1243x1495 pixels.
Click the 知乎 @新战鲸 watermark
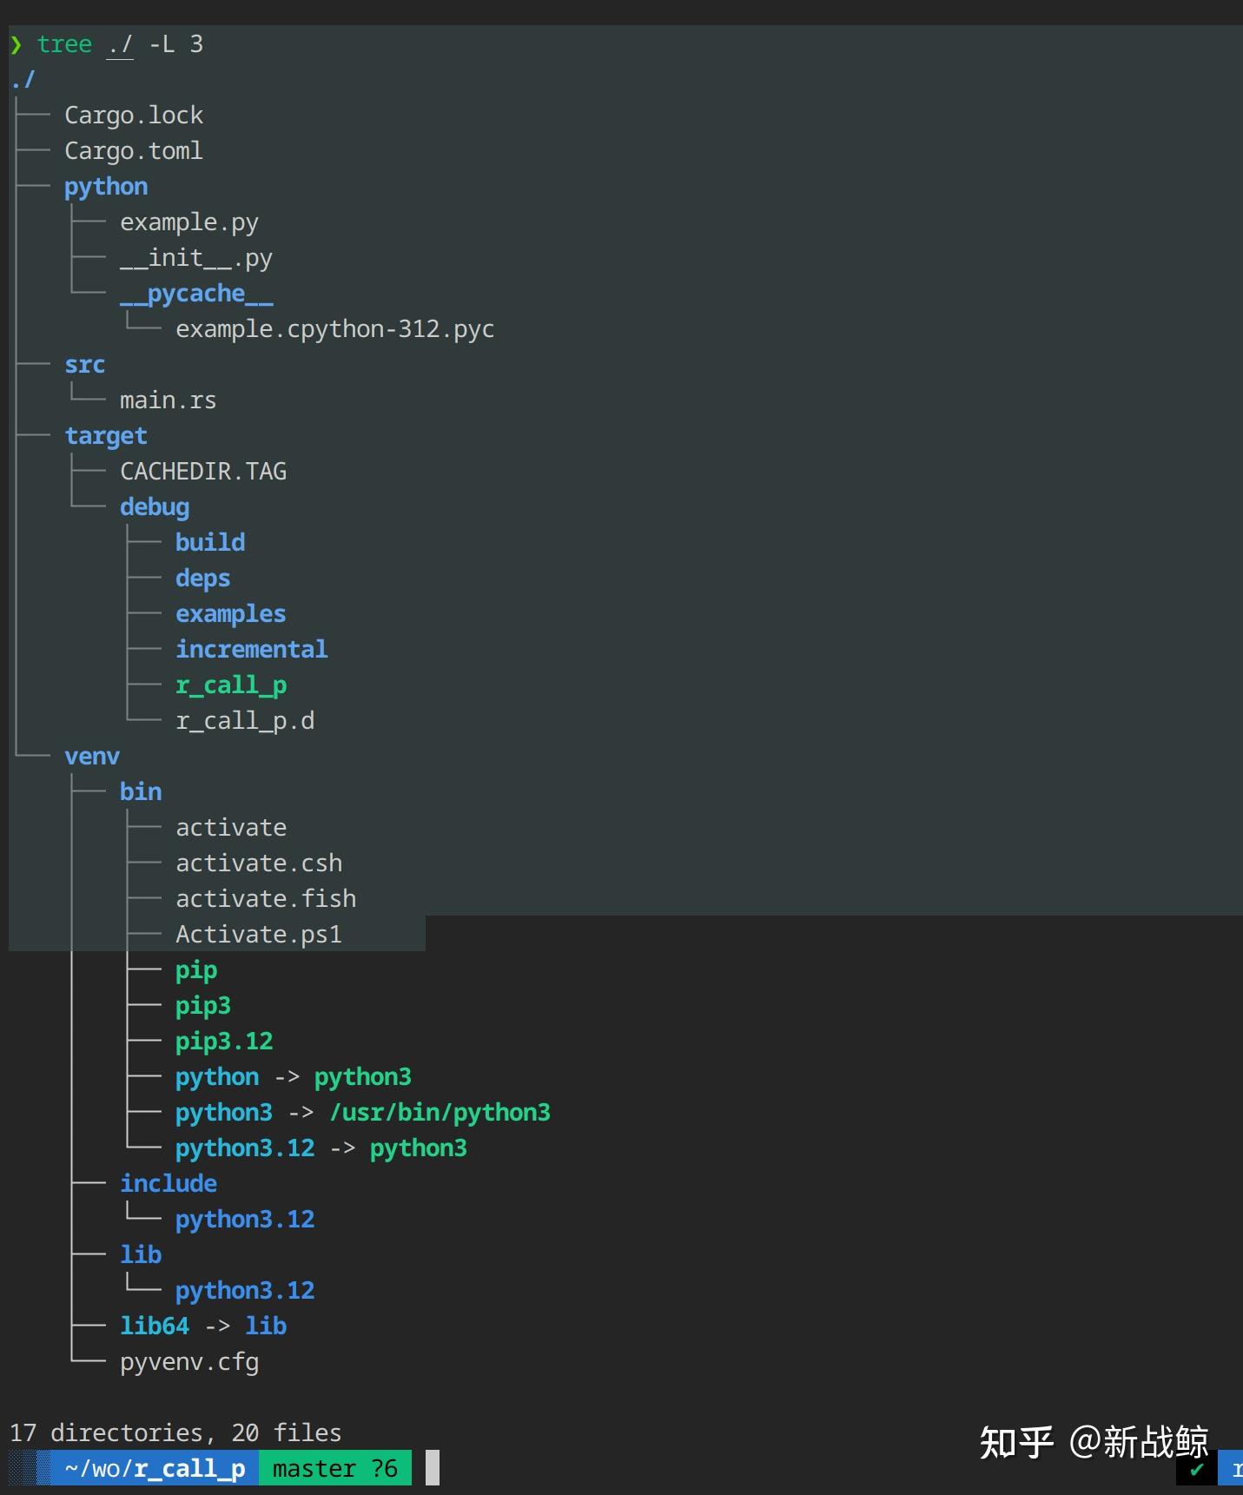click(1093, 1442)
